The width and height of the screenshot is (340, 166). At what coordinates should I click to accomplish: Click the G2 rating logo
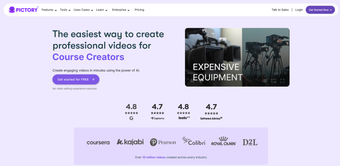[x=131, y=118]
